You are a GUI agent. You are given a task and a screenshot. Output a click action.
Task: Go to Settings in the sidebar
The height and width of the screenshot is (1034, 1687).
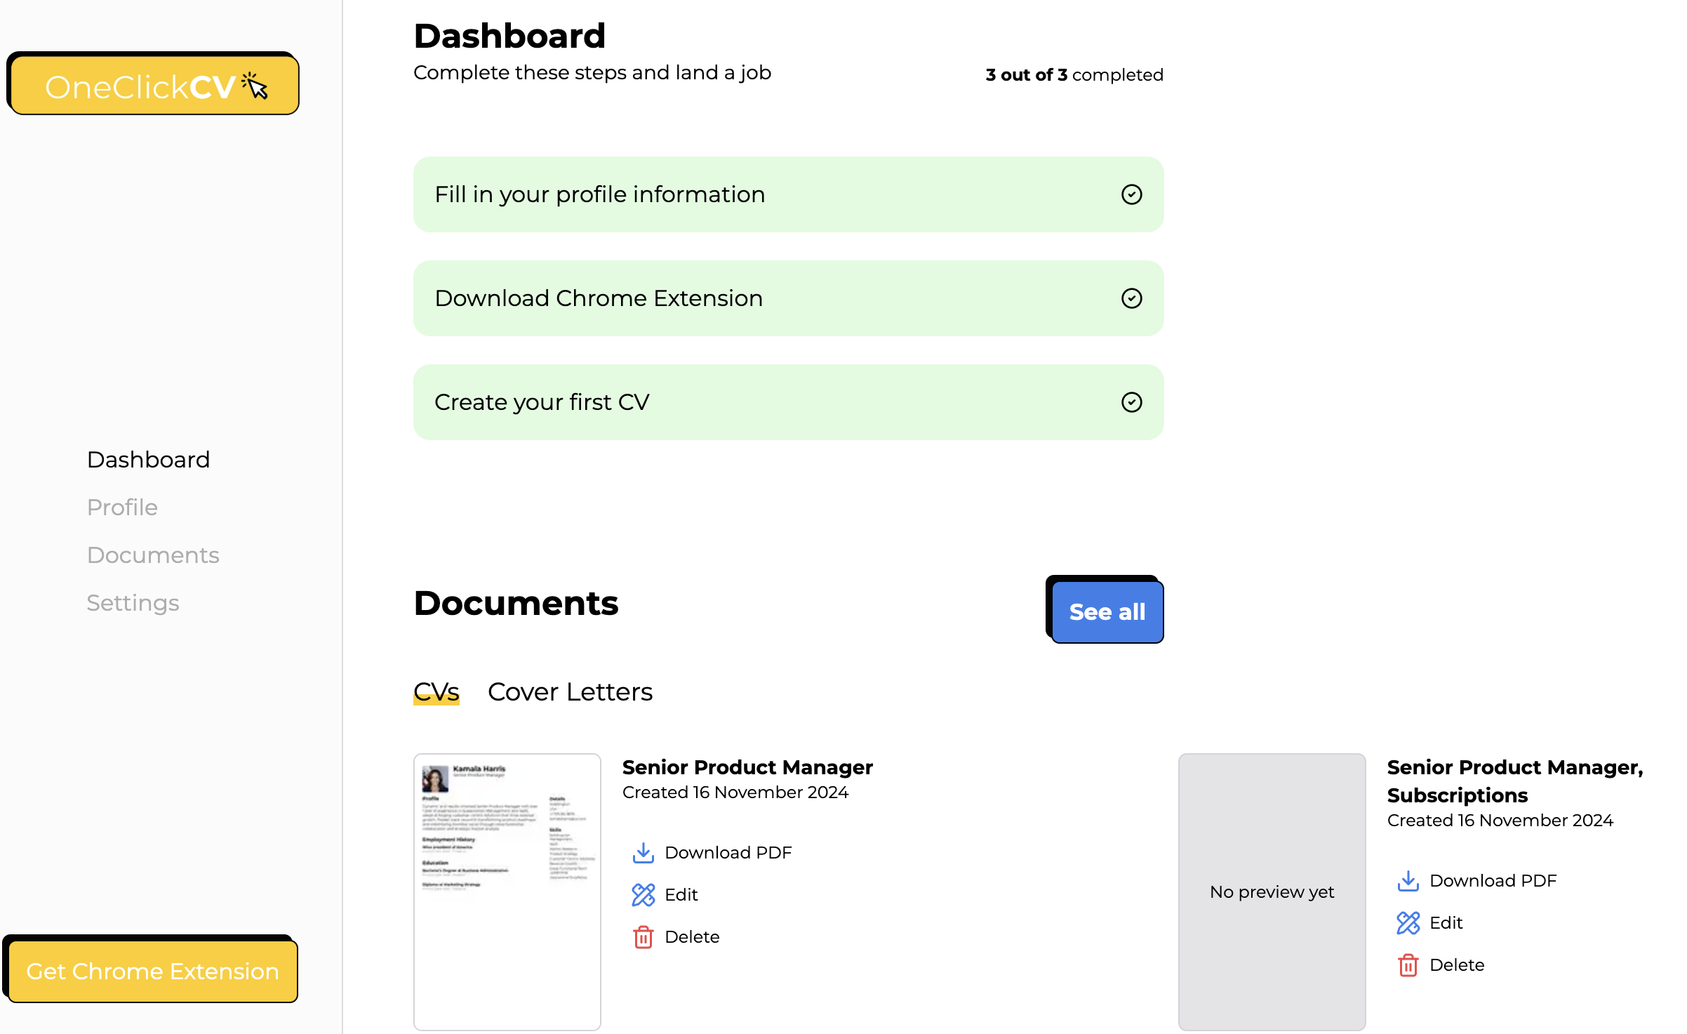(133, 603)
